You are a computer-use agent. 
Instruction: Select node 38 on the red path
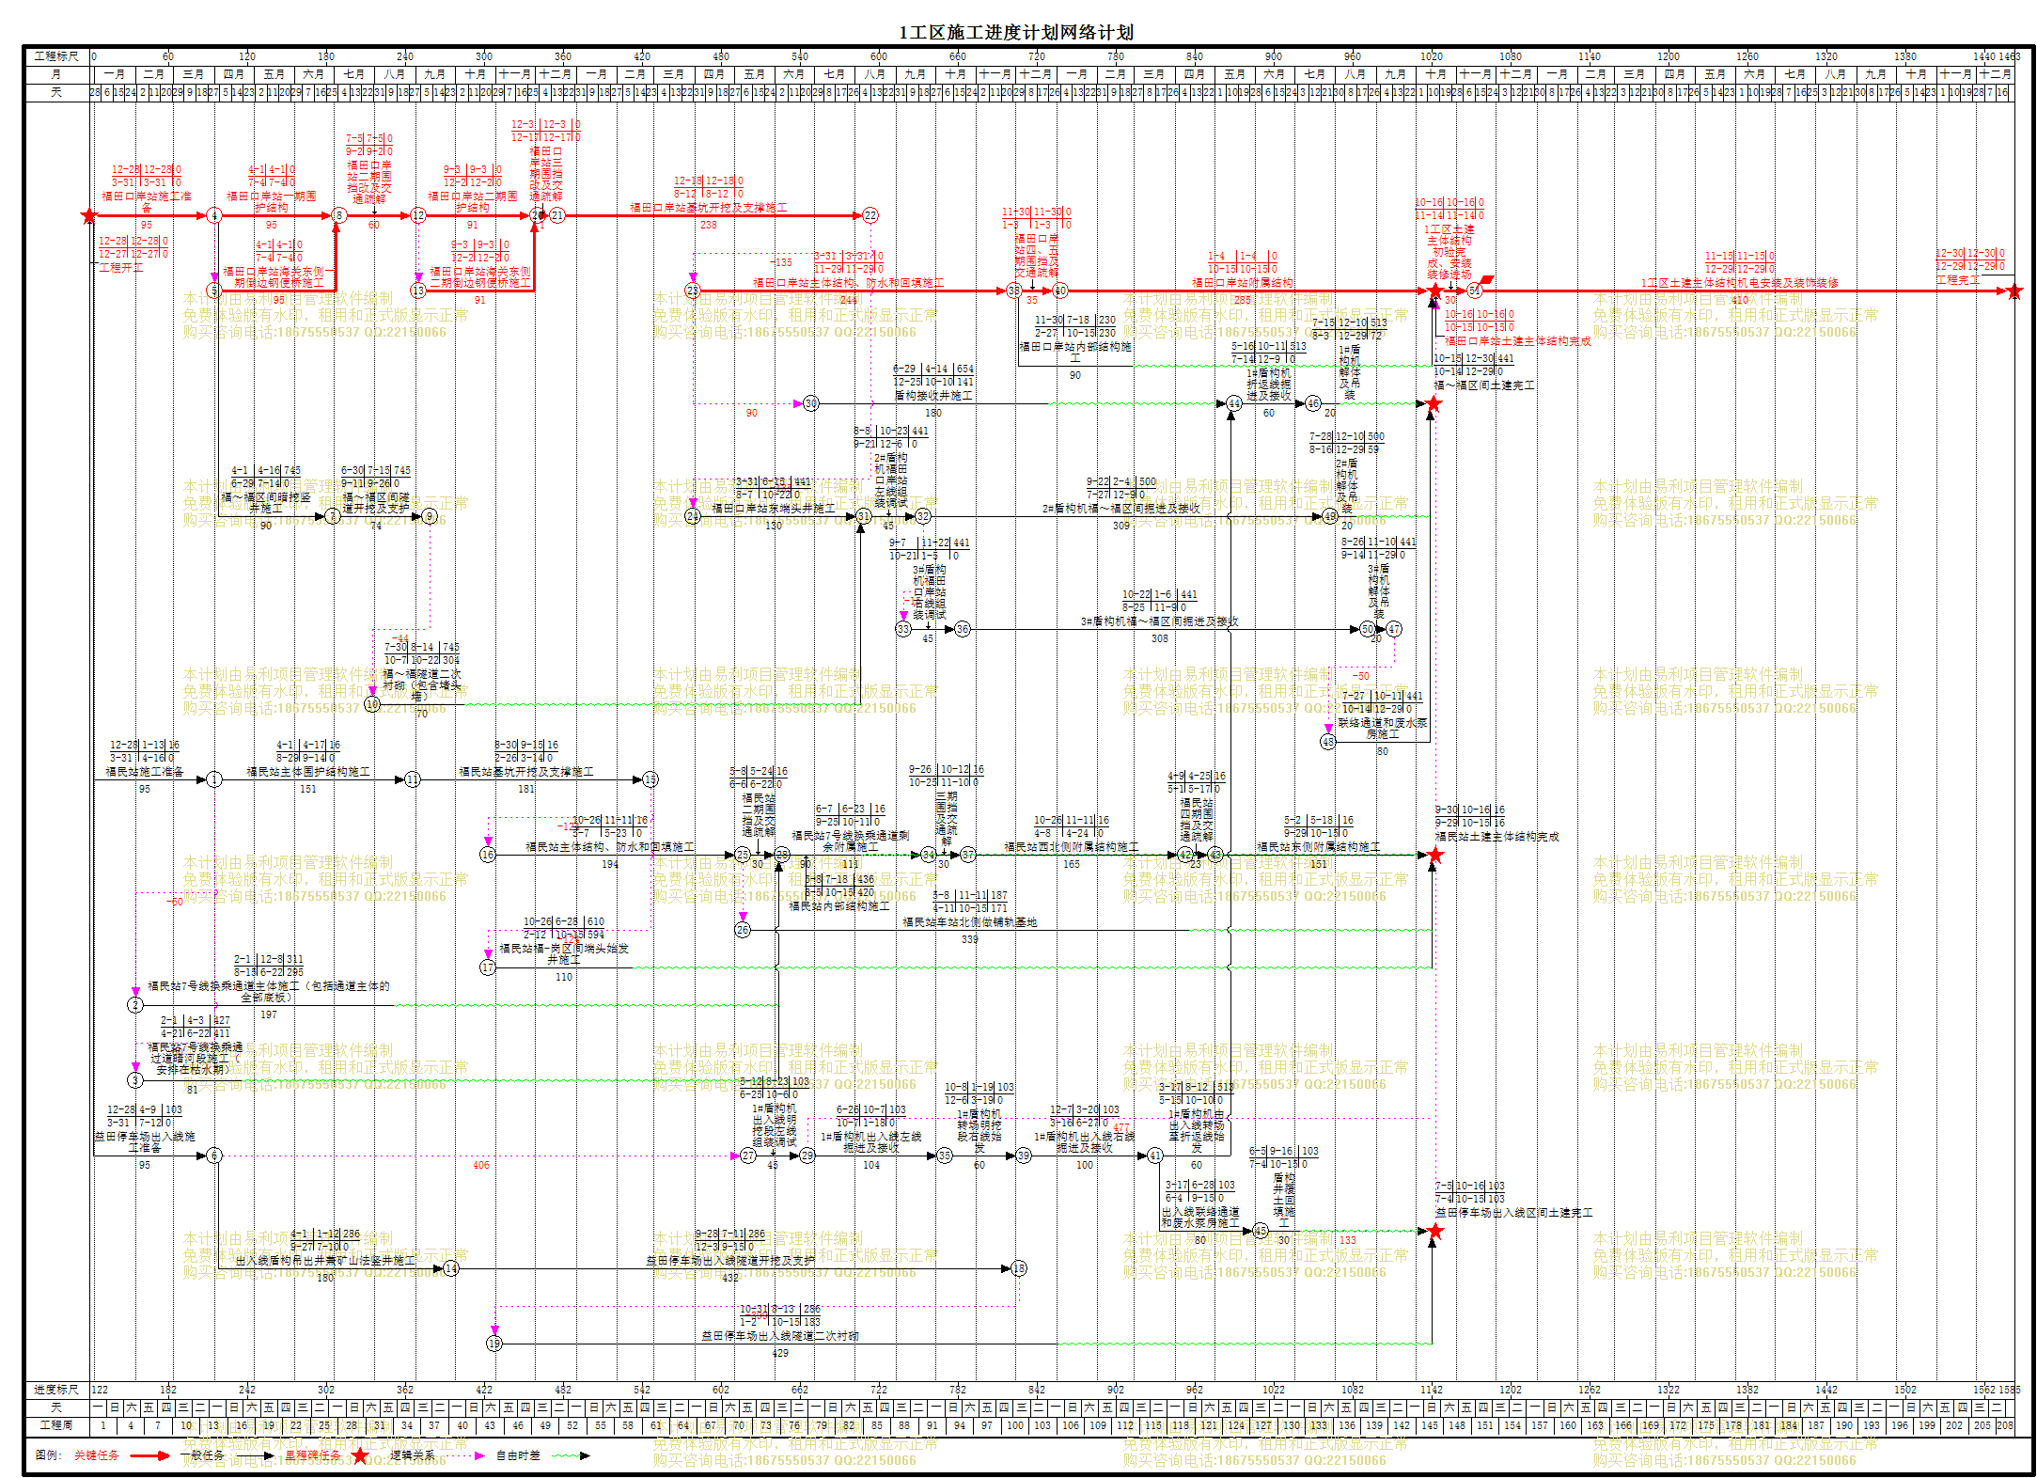[1014, 291]
